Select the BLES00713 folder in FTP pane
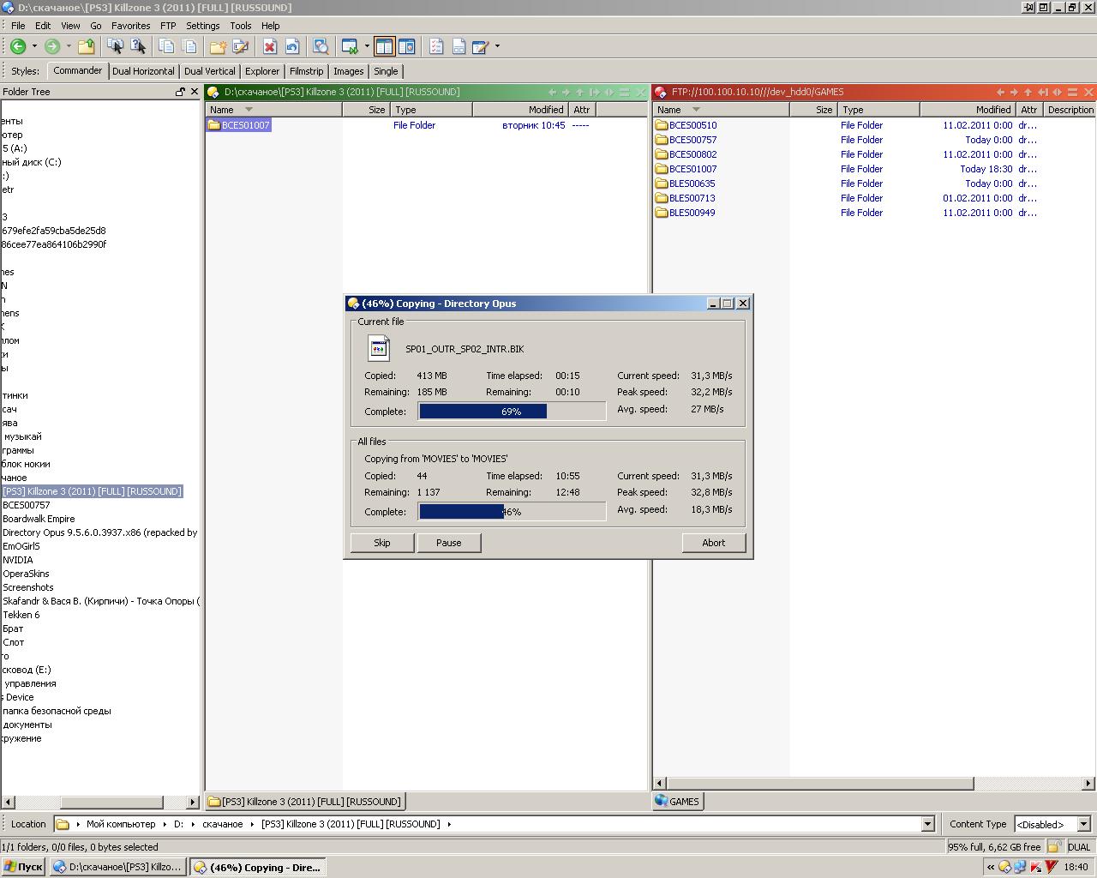Image resolution: width=1097 pixels, height=878 pixels. (692, 198)
